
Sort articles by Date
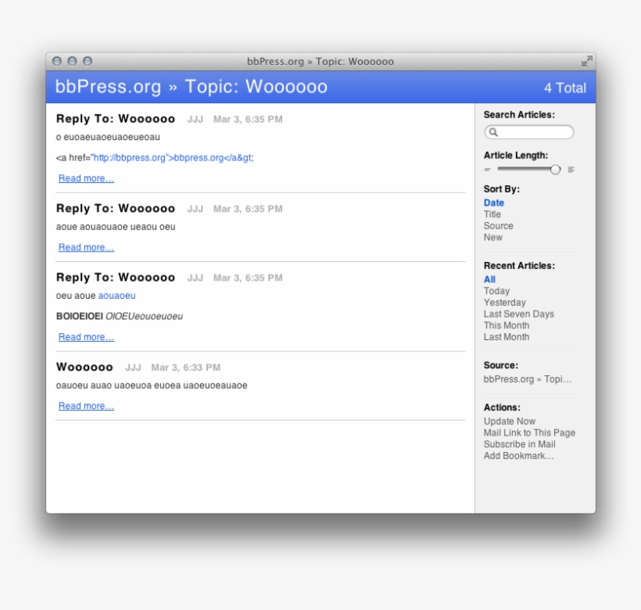pos(494,203)
